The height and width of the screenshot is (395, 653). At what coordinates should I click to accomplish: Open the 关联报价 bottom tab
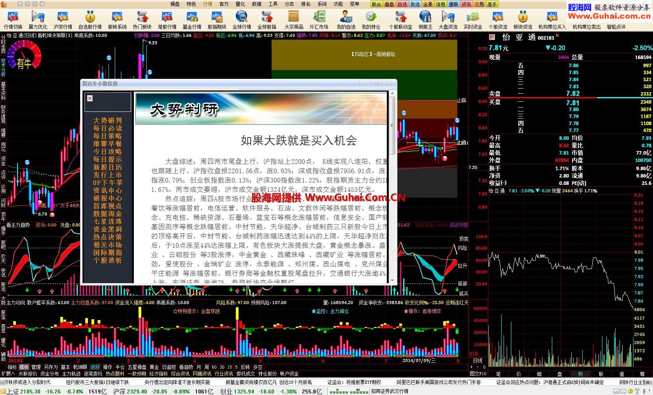[x=28, y=374]
